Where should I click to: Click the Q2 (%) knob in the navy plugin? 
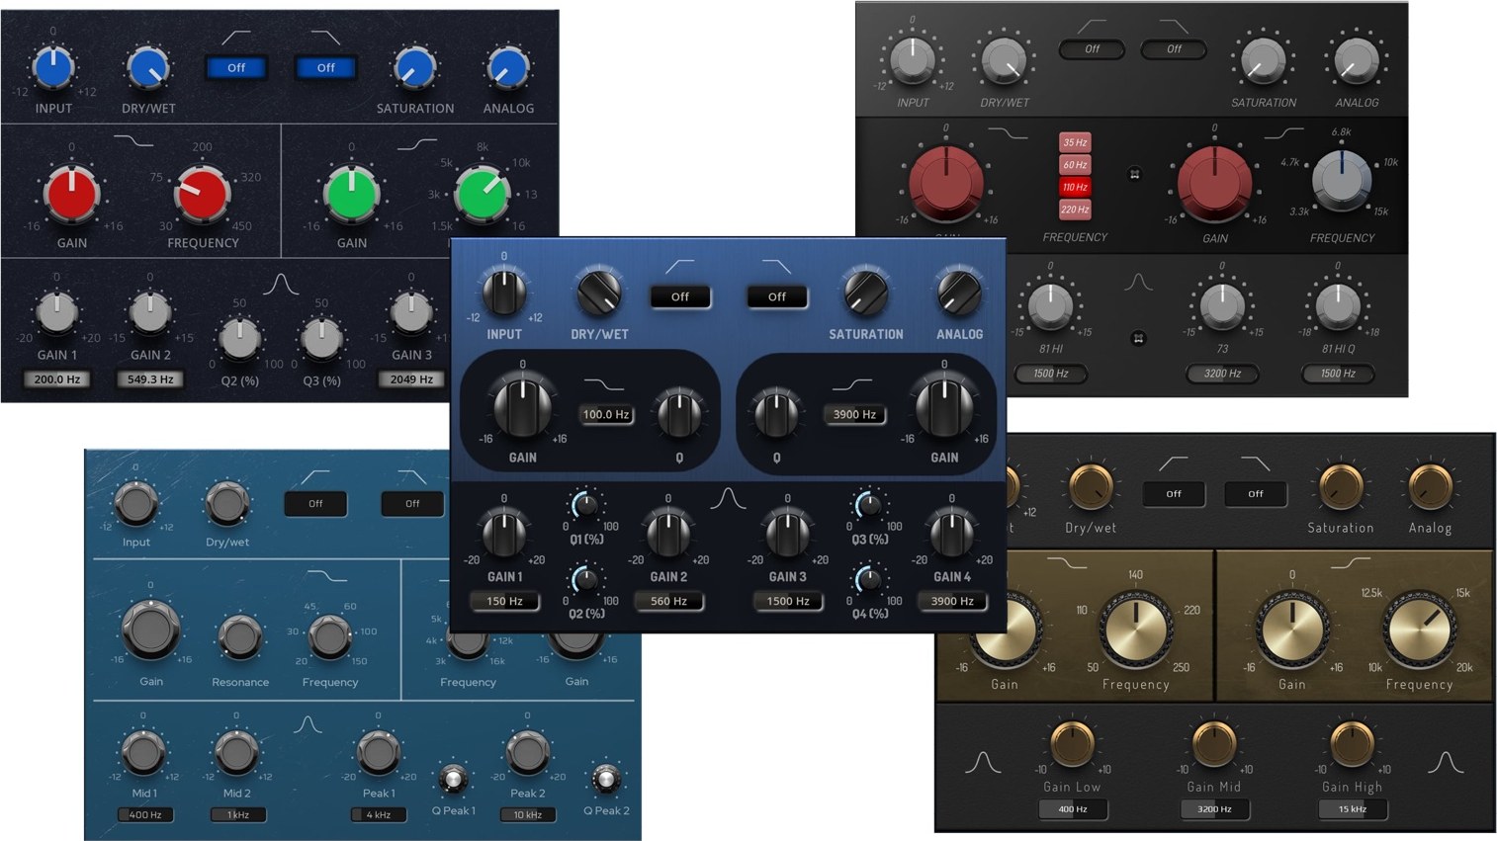pyautogui.click(x=239, y=339)
